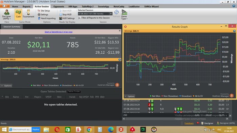Open Hand Importing
237x133 pixels.
coord(47,18)
